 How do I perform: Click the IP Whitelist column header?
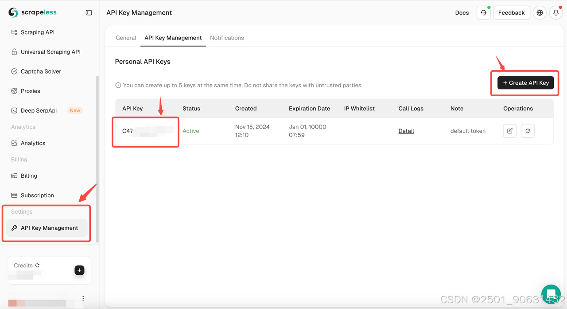pyautogui.click(x=359, y=109)
